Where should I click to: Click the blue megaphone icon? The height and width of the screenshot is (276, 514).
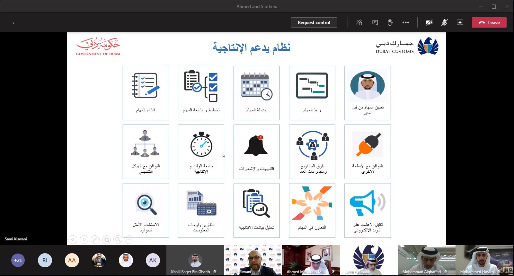coord(368,203)
